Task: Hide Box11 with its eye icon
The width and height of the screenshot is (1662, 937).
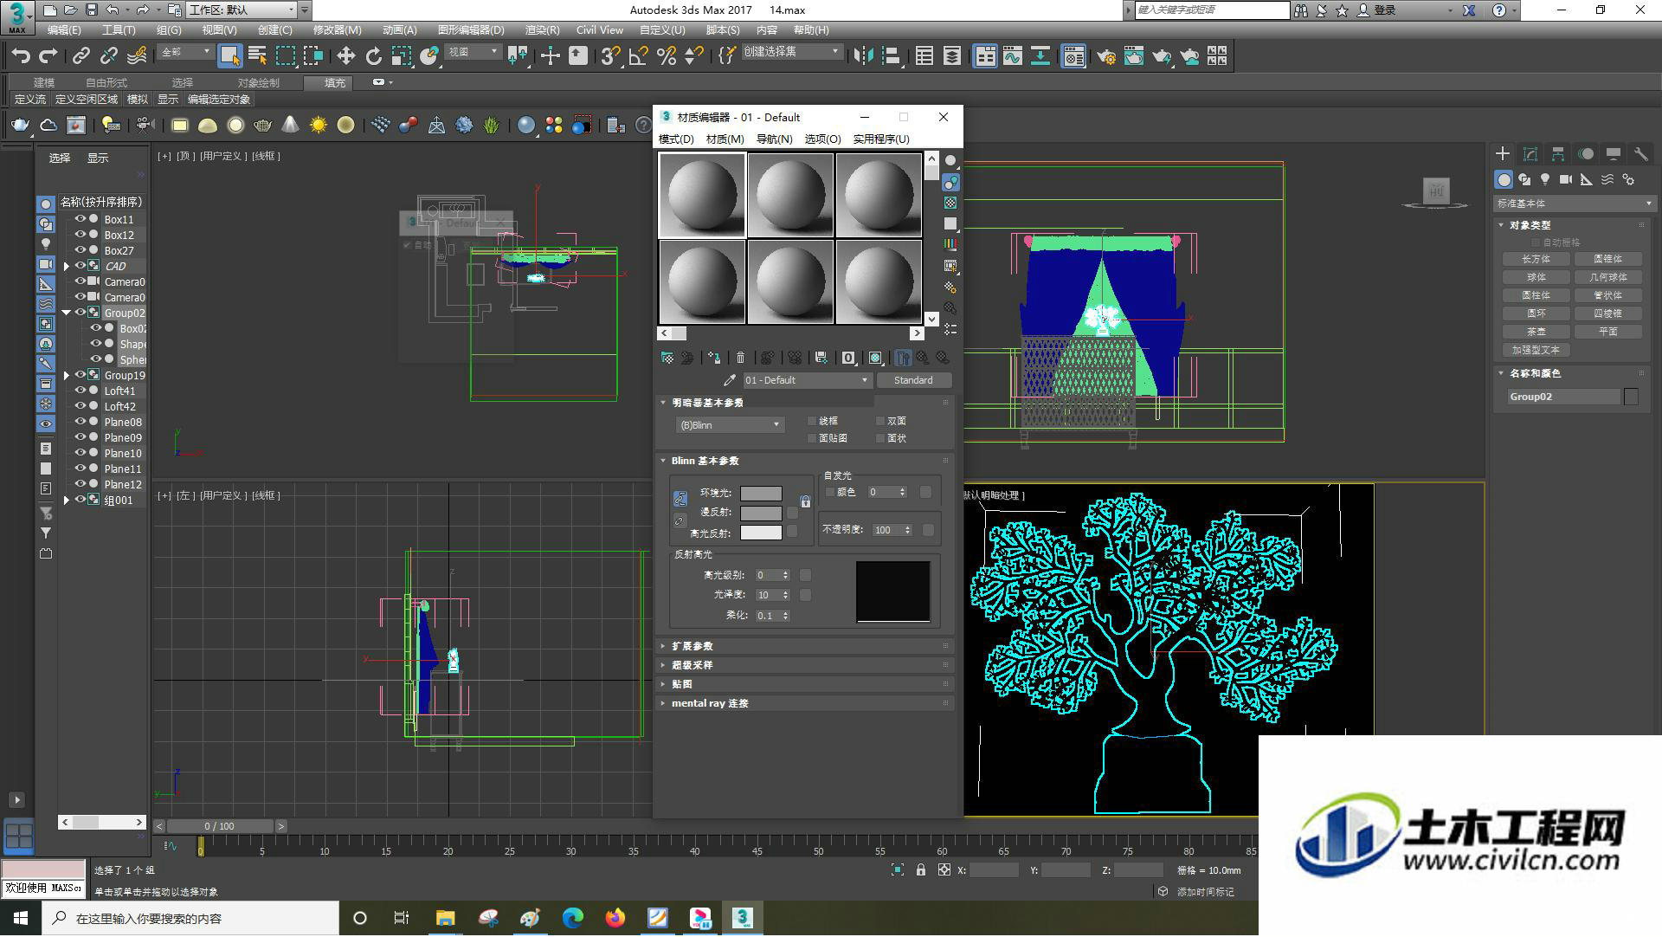Action: pos(80,219)
